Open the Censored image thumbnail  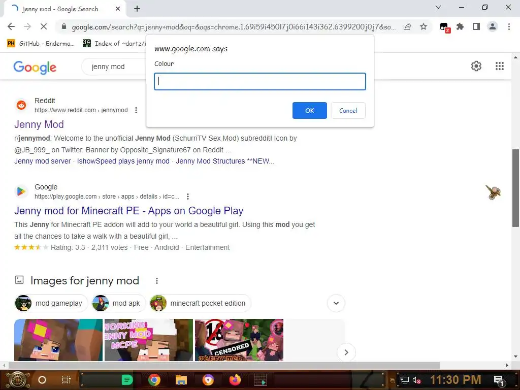tap(239, 340)
